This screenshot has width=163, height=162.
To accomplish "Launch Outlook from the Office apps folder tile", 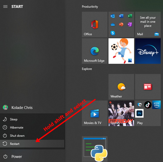I will point(113,16).
